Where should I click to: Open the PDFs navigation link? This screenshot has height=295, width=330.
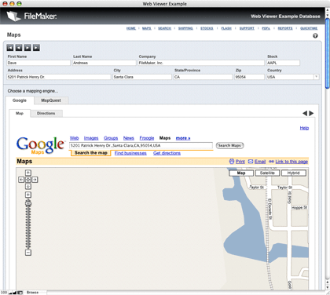[x=266, y=28]
